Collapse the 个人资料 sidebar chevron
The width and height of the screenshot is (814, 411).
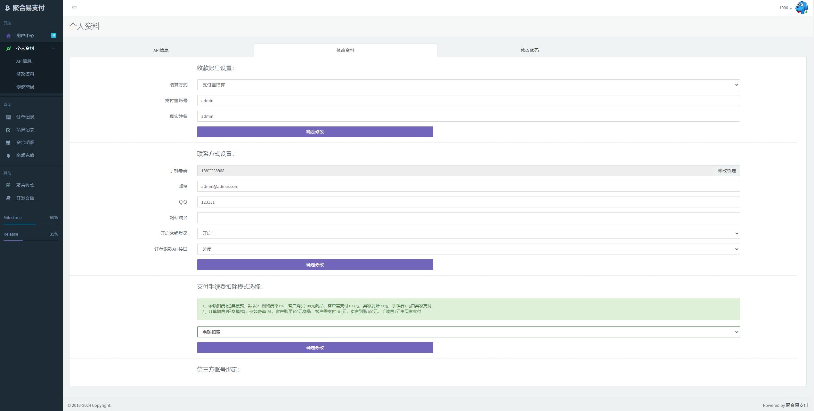click(x=53, y=48)
